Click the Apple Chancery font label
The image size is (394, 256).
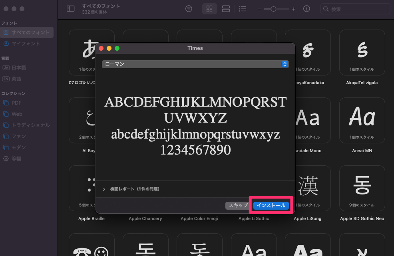click(145, 218)
